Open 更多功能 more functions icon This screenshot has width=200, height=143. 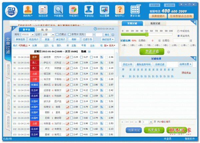click(x=135, y=11)
